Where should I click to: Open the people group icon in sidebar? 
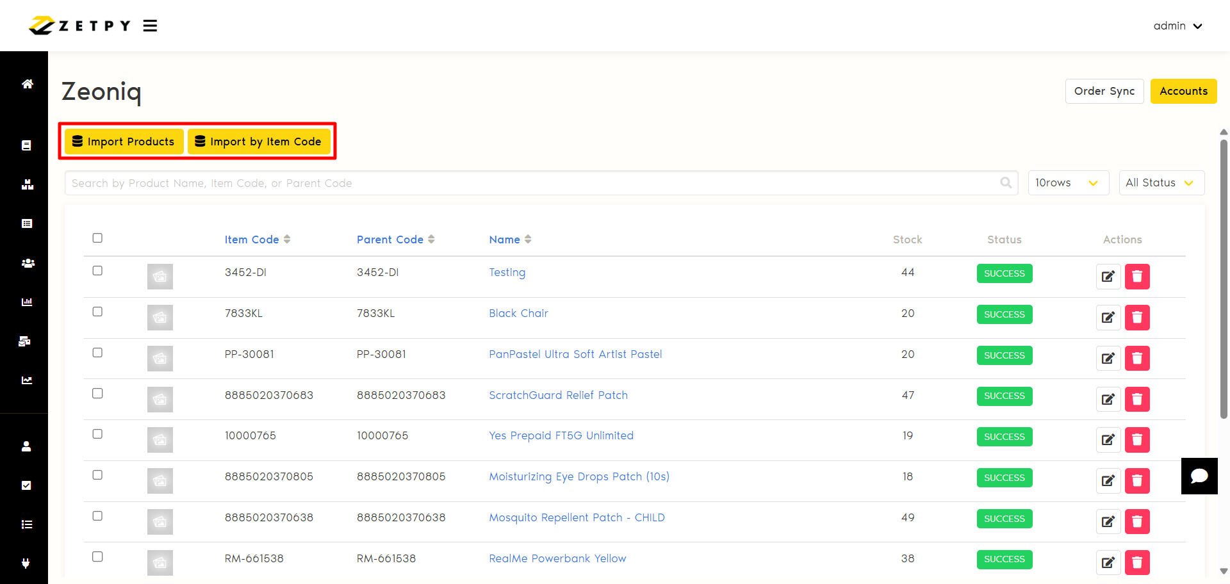(28, 263)
